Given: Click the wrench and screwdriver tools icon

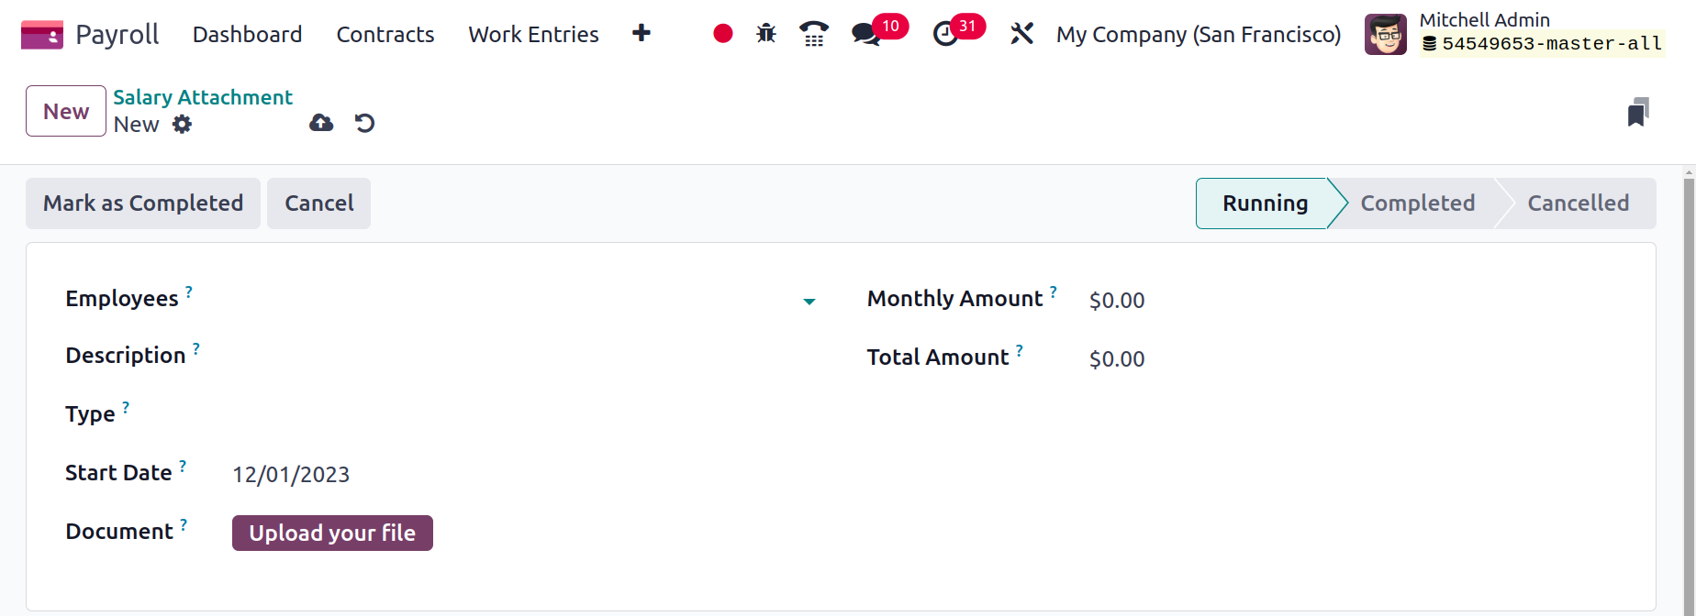Looking at the screenshot, I should pyautogui.click(x=1021, y=34).
